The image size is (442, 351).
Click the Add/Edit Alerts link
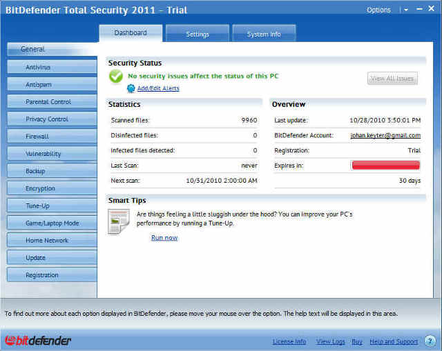158,88
